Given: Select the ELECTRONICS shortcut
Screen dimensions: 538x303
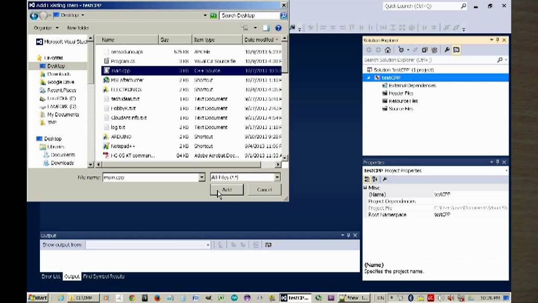Looking at the screenshot, I should coord(126,89).
